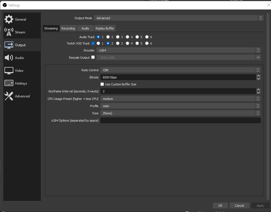Open General settings gear icon
This screenshot has width=271, height=212.
tap(9, 19)
